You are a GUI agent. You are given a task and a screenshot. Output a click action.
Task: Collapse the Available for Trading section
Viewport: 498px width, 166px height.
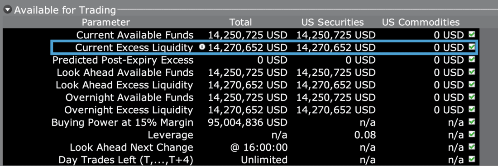(8, 10)
